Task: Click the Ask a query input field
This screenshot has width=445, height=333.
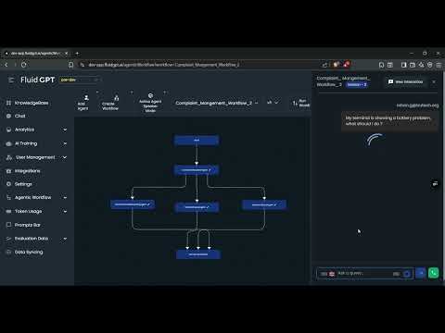Action: (x=364, y=274)
